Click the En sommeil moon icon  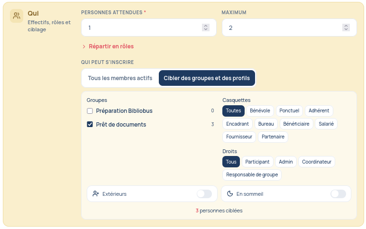pos(230,193)
